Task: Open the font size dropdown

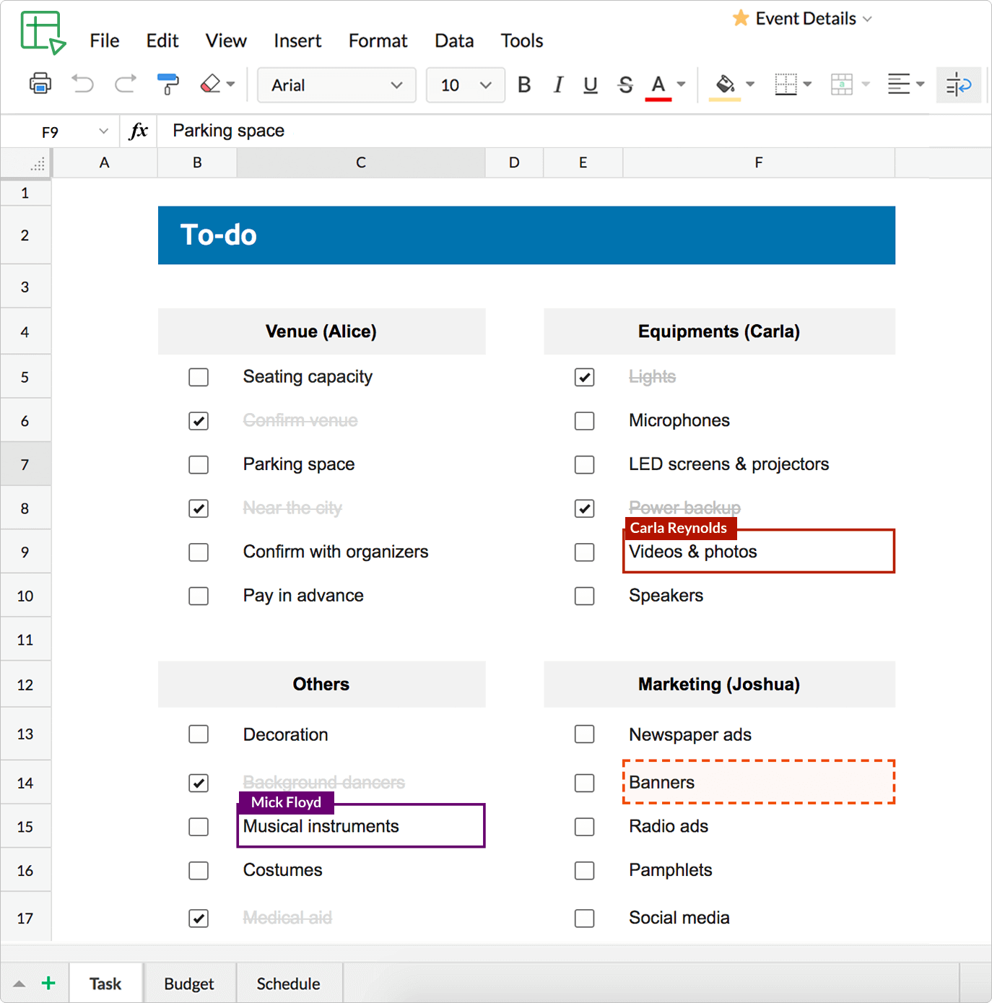Action: [465, 84]
